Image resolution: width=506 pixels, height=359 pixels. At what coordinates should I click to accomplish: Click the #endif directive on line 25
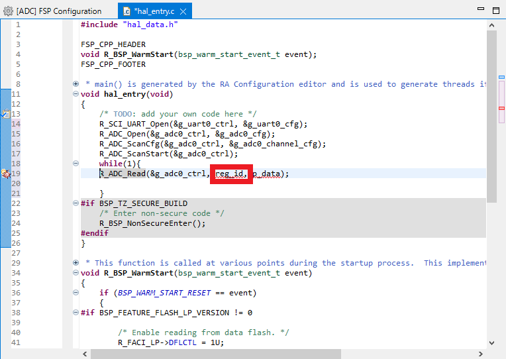[95, 233]
